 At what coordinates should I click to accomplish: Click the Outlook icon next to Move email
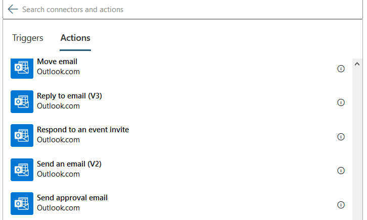(x=22, y=68)
